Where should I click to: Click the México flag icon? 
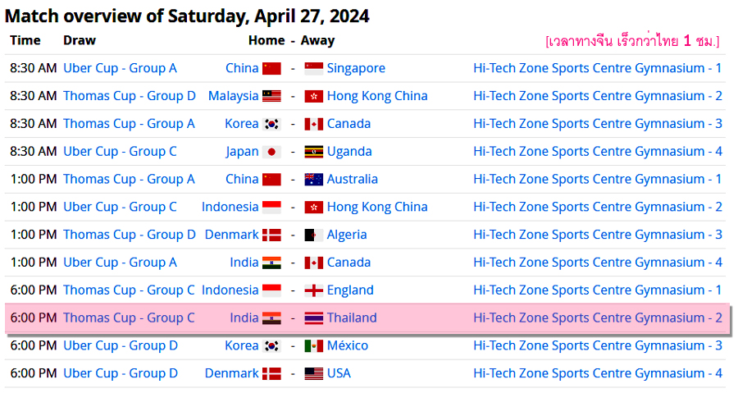tap(313, 346)
